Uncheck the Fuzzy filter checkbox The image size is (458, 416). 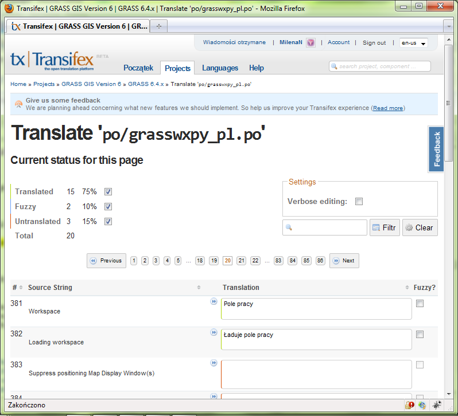click(108, 206)
